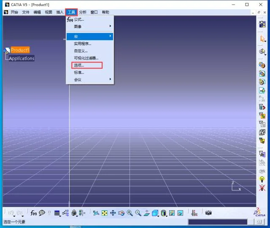Screen dimensions: 270x228
Task: Open the 实用程序... menu entry
Action: pyautogui.click(x=90, y=44)
